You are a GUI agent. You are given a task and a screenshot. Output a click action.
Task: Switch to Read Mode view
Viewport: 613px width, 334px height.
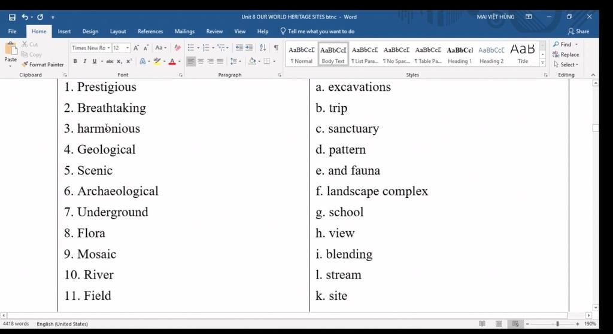(482, 324)
